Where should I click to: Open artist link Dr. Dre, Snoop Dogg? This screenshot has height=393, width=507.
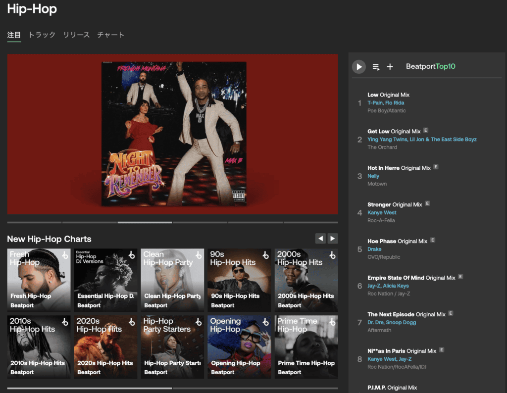pos(392,322)
